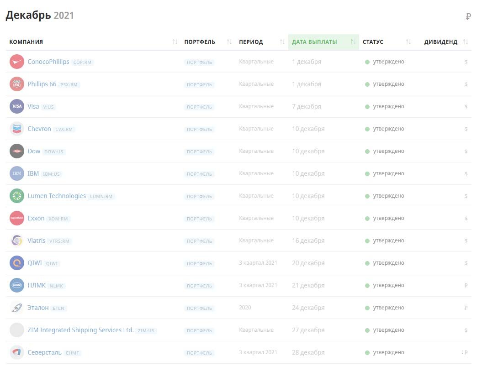This screenshot has width=482, height=366.
Task: Open the Phillips 66 company link
Action: [x=42, y=84]
